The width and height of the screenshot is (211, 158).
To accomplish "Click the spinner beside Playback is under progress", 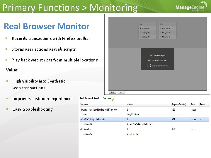I will [x=149, y=66].
